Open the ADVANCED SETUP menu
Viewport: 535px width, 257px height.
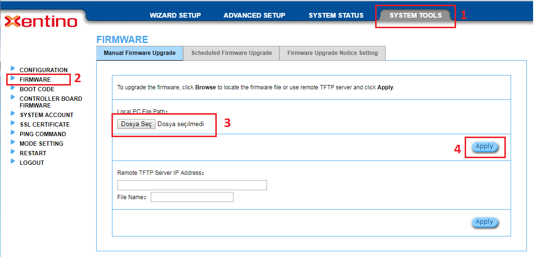pos(254,15)
